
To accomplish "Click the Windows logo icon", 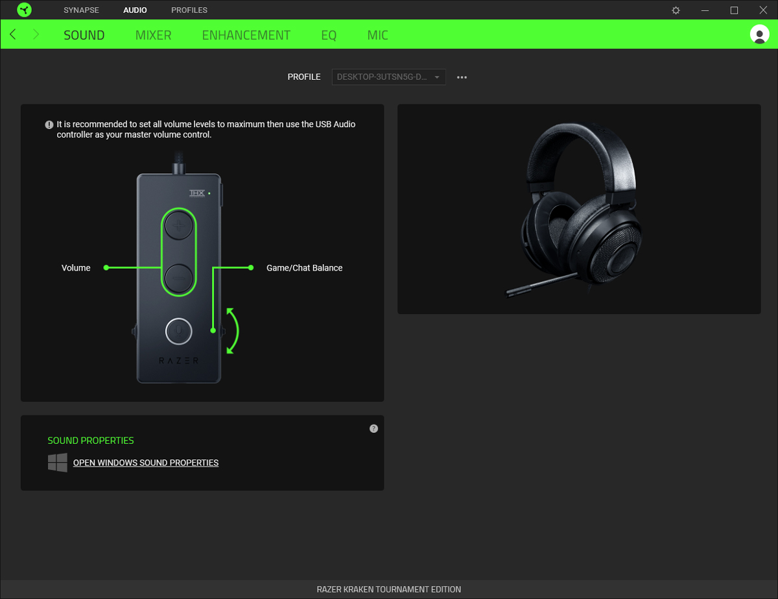I will [58, 463].
